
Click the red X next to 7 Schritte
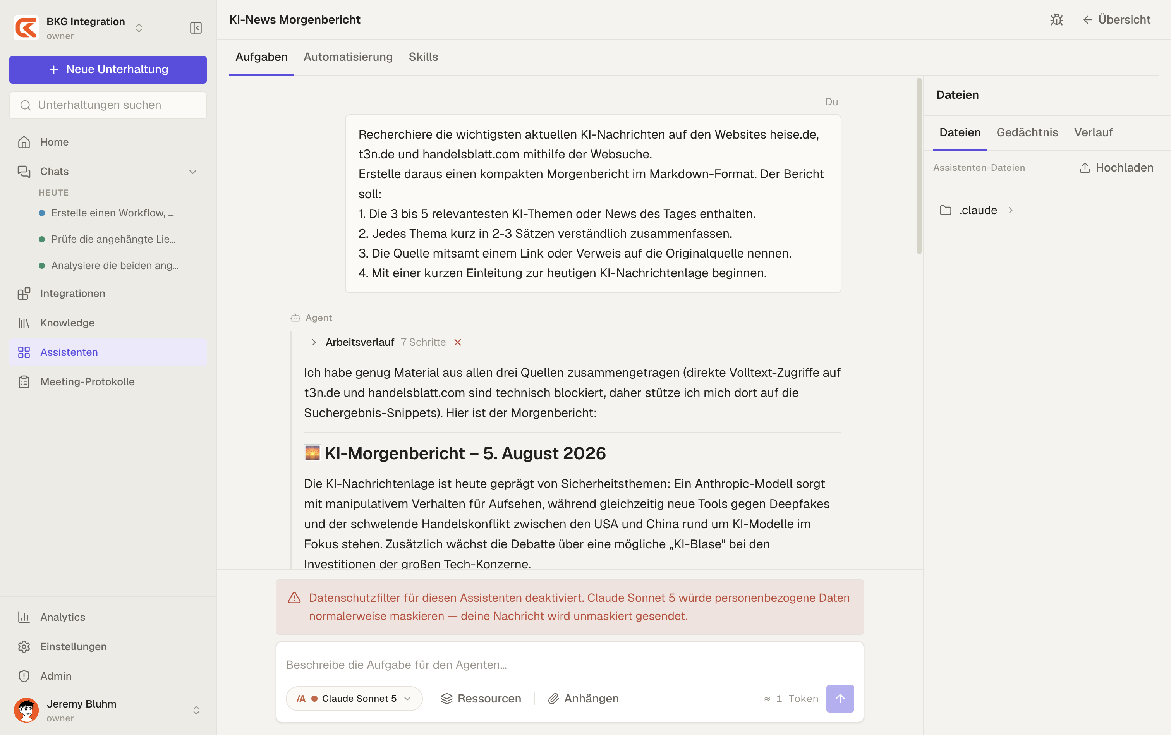(x=457, y=342)
